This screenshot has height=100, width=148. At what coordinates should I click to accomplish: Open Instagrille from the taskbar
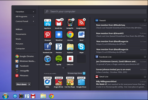coord(21,96)
